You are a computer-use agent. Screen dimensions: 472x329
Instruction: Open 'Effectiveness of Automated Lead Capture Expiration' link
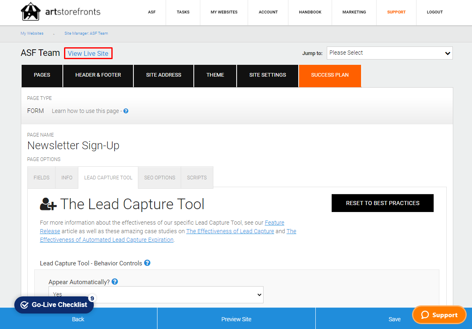(106, 240)
